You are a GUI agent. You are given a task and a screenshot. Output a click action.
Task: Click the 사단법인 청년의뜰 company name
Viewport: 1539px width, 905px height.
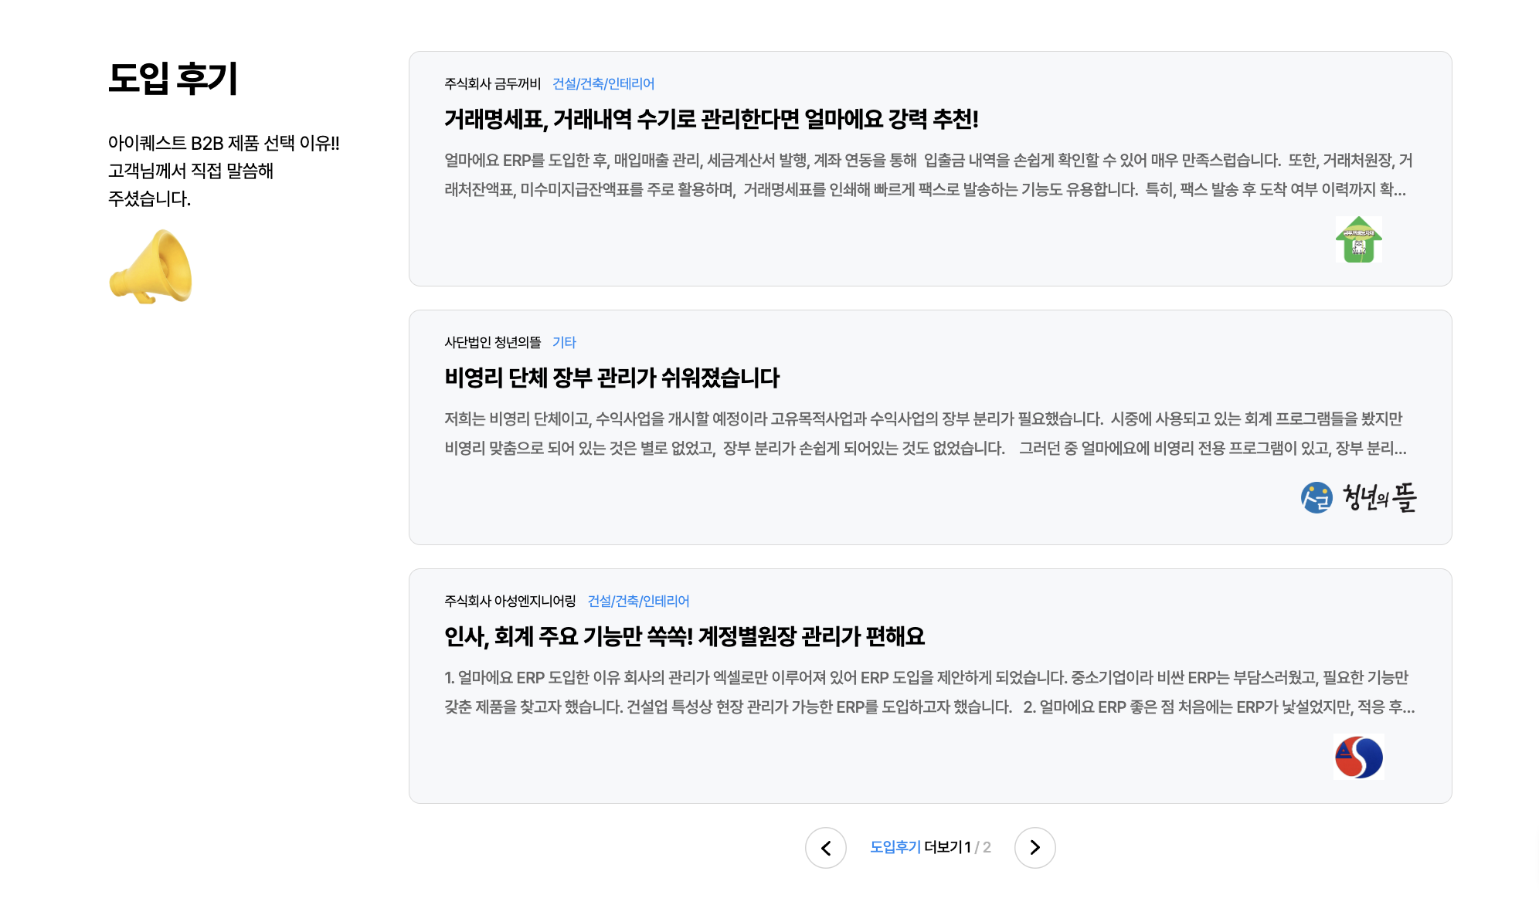pyautogui.click(x=491, y=342)
